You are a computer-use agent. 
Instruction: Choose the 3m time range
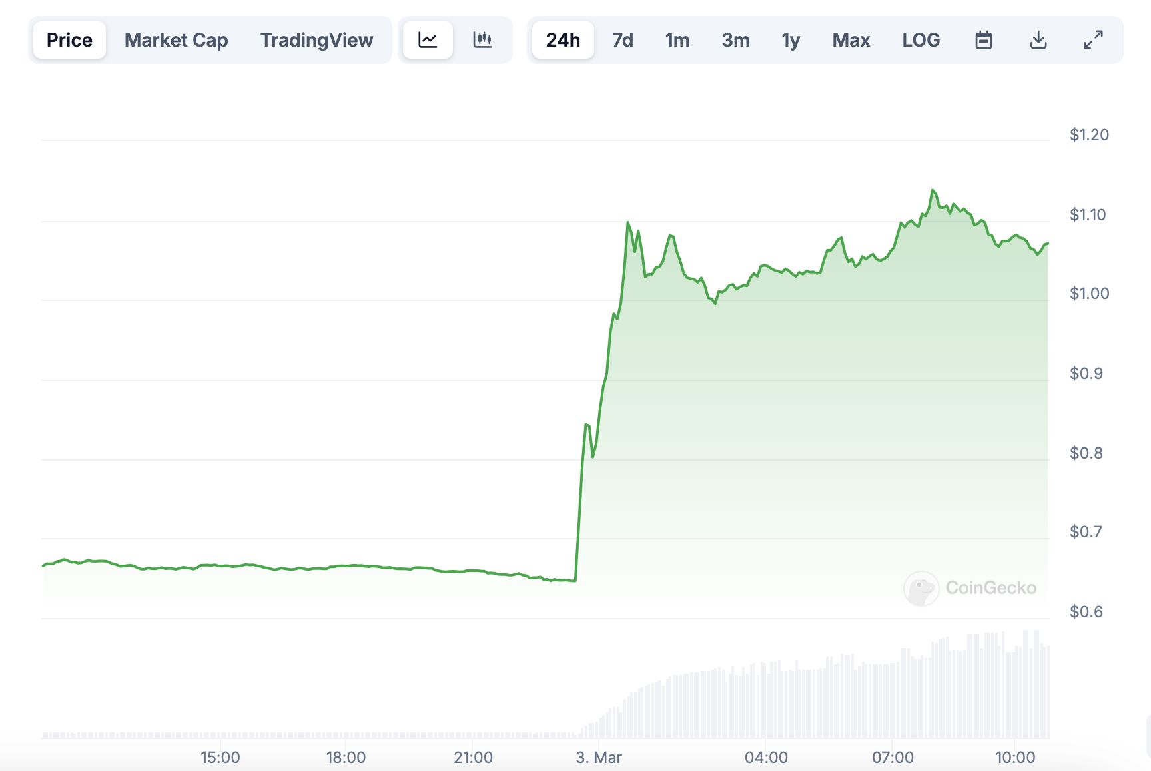(x=735, y=40)
